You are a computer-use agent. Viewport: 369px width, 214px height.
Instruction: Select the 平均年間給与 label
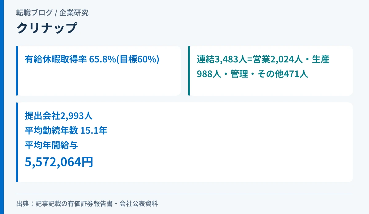click(x=51, y=145)
